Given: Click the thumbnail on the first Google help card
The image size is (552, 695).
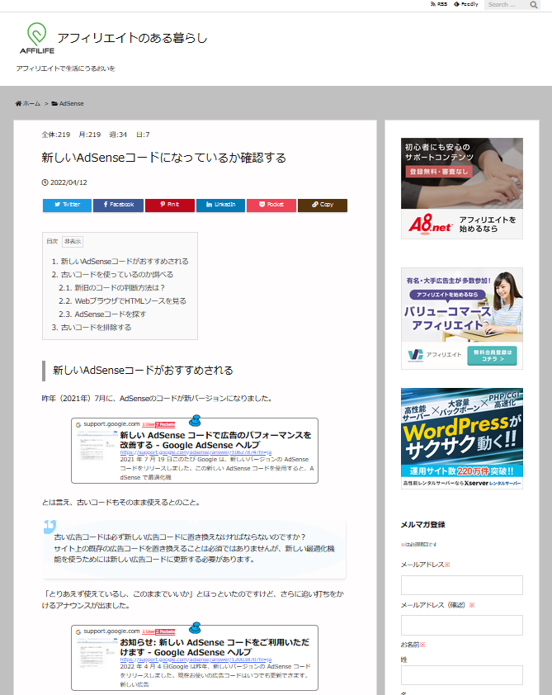Looking at the screenshot, I should [96, 446].
